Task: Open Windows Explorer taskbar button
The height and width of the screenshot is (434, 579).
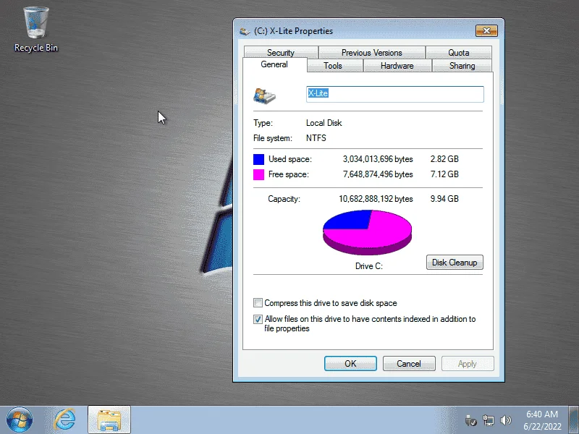Action: coord(109,420)
